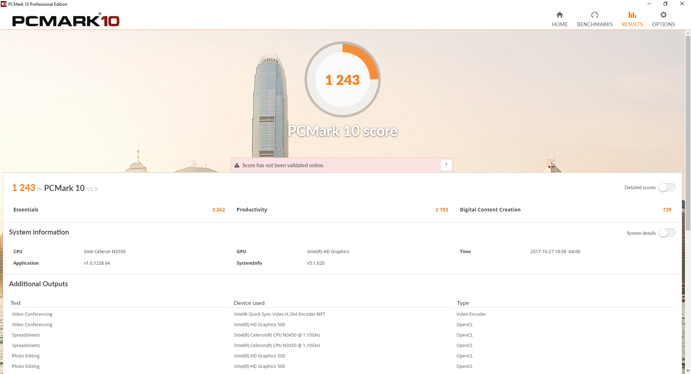
Task: Select the Essentials score 3 262
Action: point(218,210)
